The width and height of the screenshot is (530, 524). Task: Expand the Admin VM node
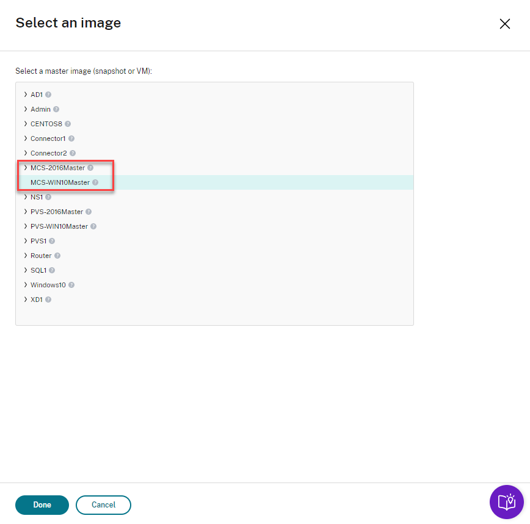click(x=25, y=109)
